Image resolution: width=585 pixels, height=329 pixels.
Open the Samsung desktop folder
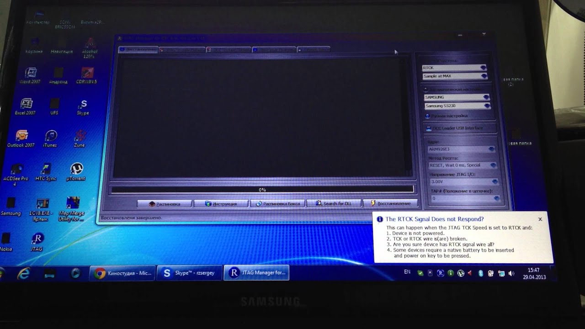point(11,207)
